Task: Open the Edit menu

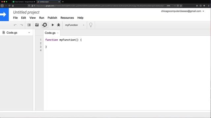Action: [23, 18]
